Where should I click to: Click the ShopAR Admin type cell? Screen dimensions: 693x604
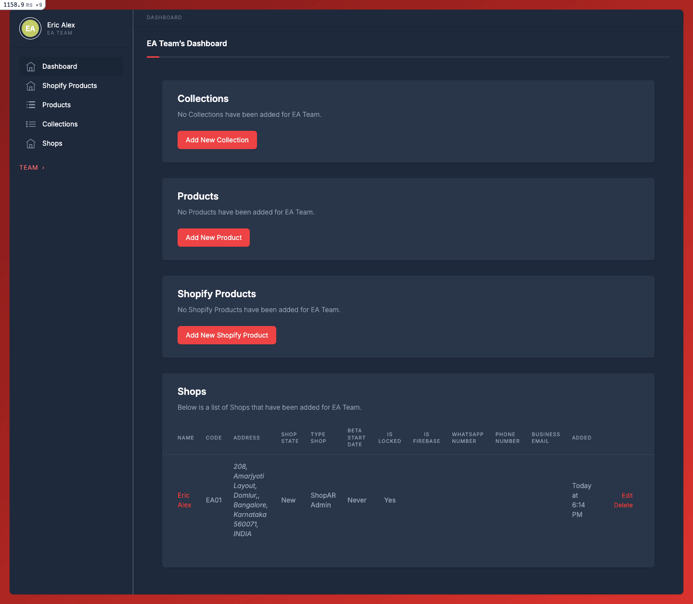pos(323,500)
